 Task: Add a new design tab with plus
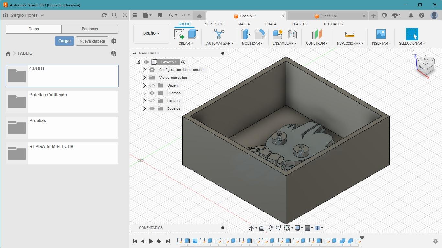[x=373, y=15]
